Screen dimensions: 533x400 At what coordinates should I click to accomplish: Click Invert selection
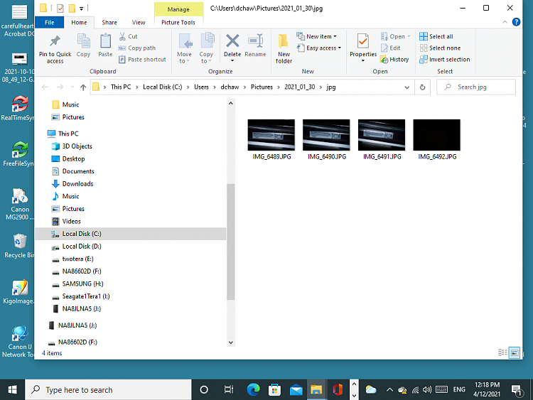point(445,60)
